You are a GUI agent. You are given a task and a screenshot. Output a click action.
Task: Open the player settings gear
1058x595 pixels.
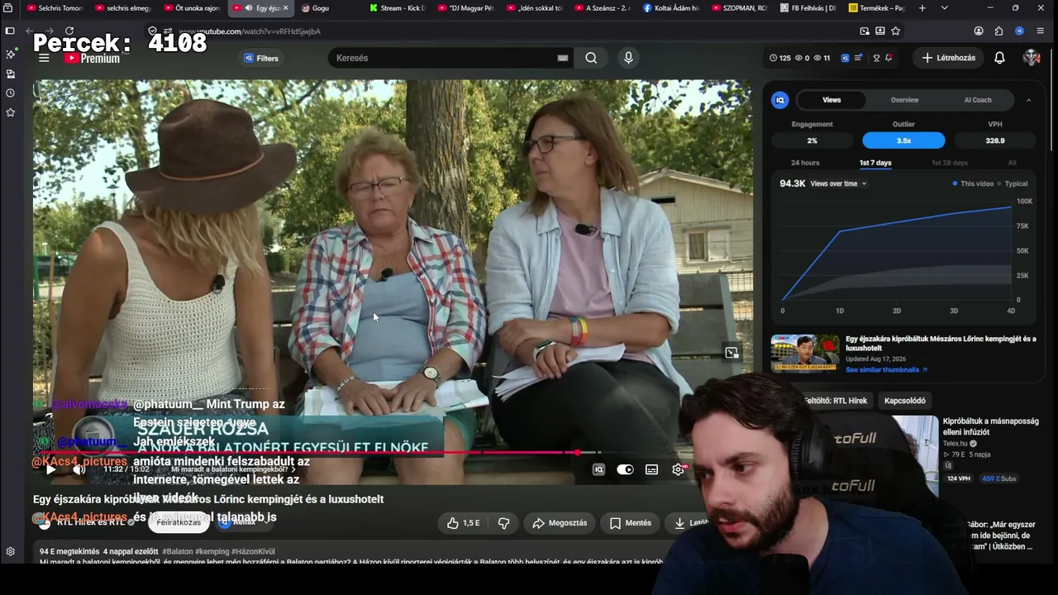(679, 469)
